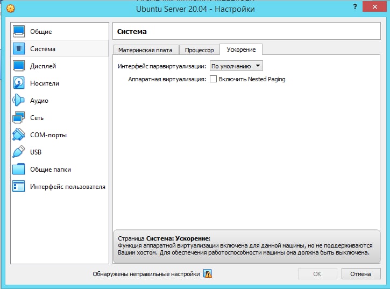Click the COM-порты connector icon
The height and width of the screenshot is (289, 390).
[x=19, y=135]
